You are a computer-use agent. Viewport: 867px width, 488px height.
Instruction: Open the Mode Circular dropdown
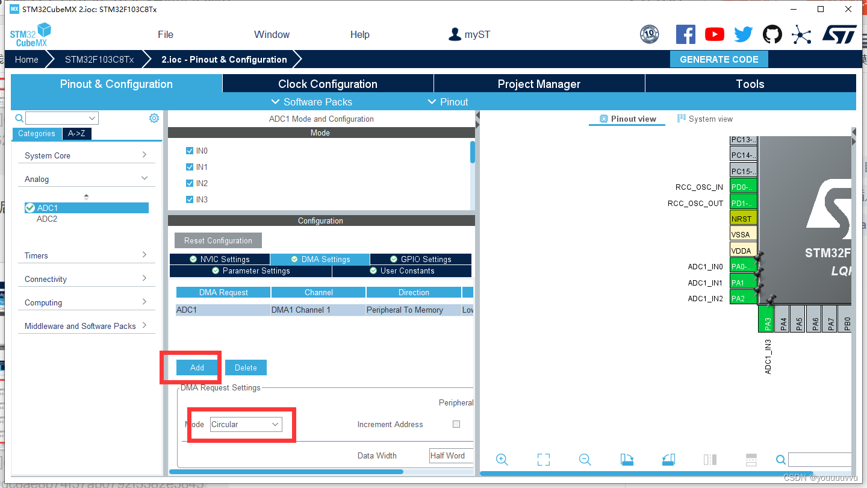click(x=246, y=424)
